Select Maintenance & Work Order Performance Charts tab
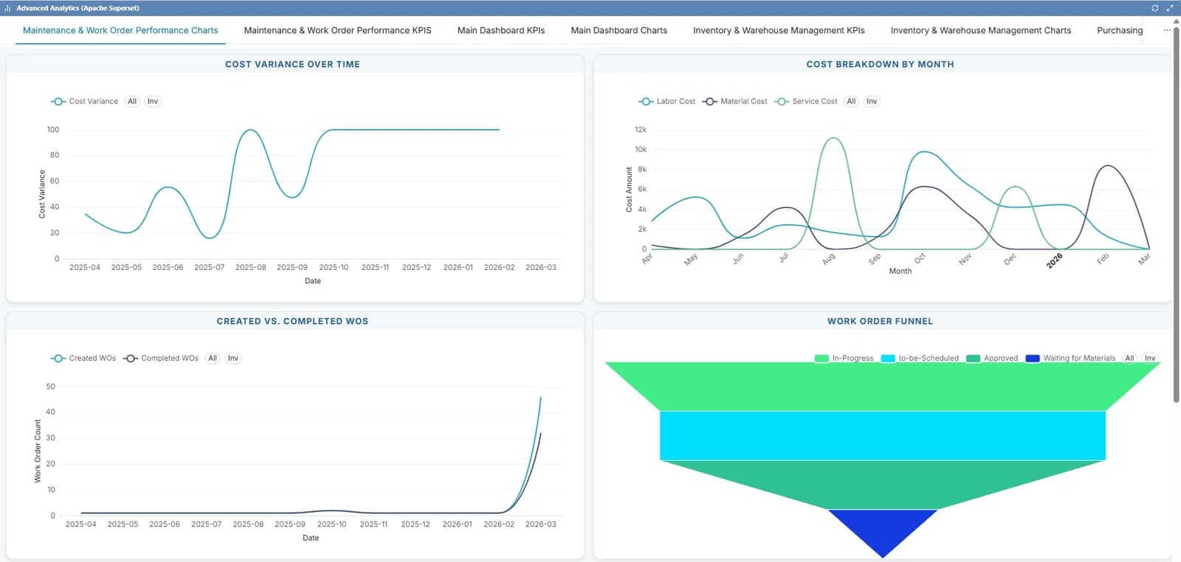The height and width of the screenshot is (562, 1181). [120, 30]
